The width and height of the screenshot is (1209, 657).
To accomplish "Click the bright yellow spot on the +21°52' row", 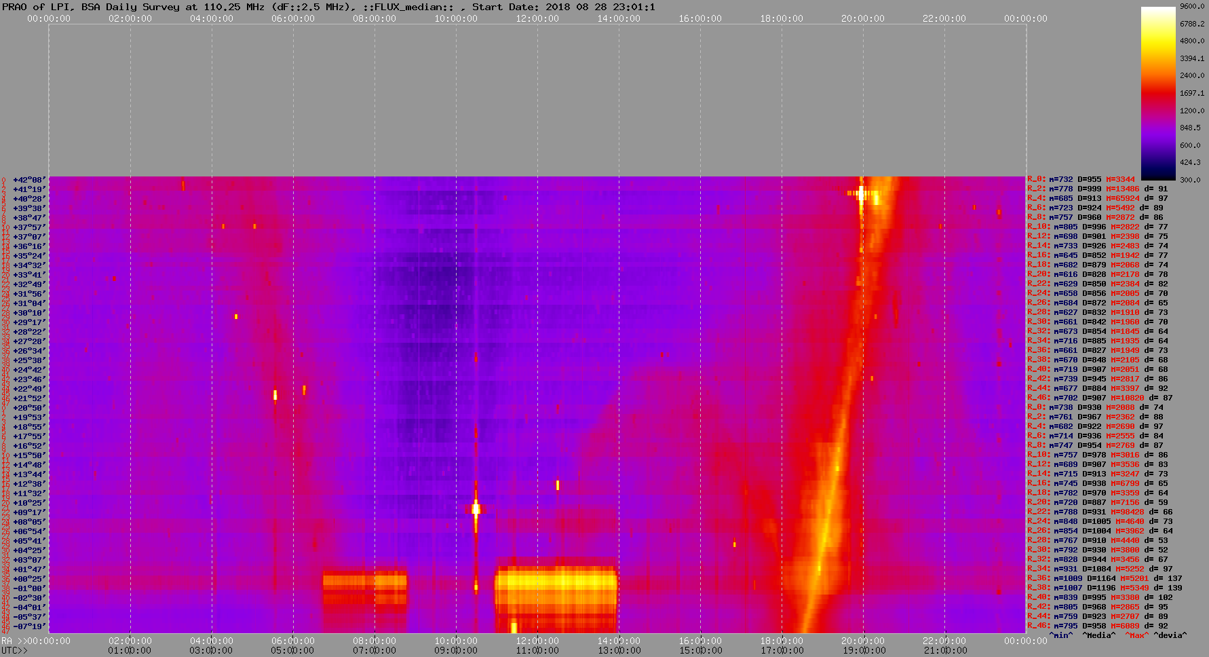I will 275,394.
